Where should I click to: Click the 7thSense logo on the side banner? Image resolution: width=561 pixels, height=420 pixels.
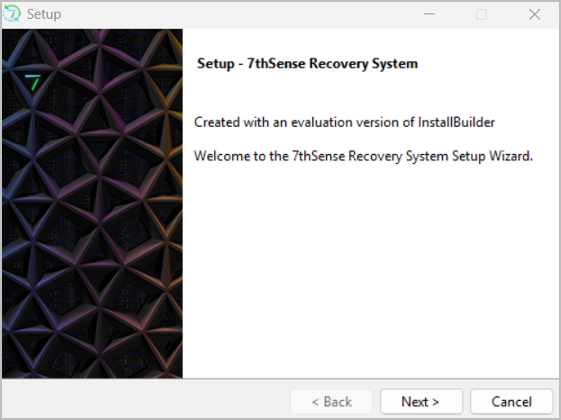(x=33, y=82)
